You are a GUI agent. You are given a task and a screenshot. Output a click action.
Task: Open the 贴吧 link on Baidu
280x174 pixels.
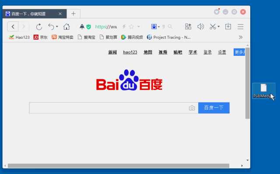click(x=178, y=52)
